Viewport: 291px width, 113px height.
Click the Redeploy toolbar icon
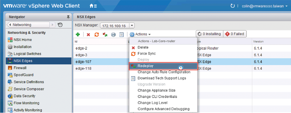(x=105, y=34)
